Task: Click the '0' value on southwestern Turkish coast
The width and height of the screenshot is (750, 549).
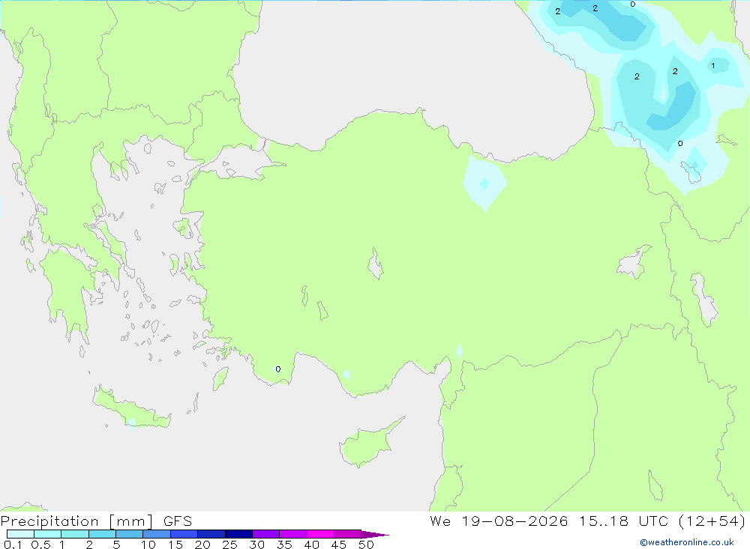Action: [278, 368]
